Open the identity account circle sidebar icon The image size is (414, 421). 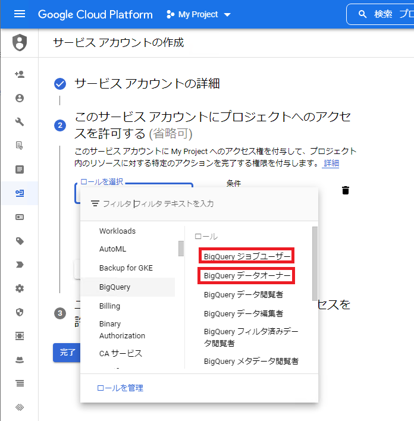[20, 98]
